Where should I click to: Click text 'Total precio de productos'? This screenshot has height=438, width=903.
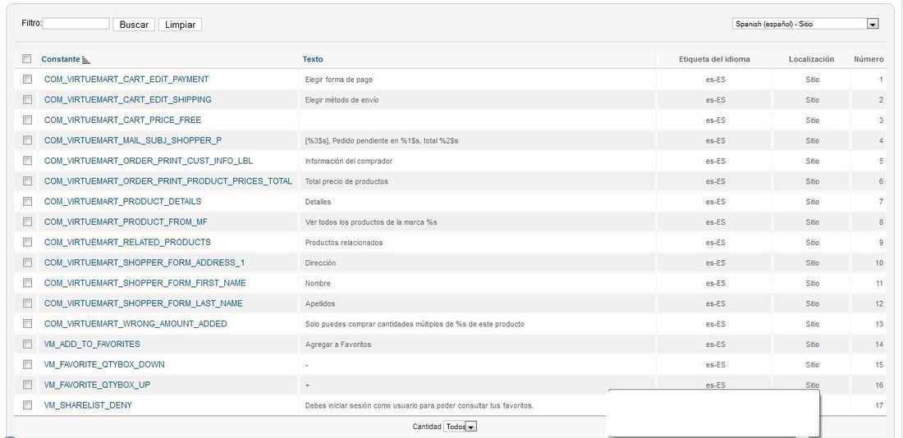coord(346,181)
